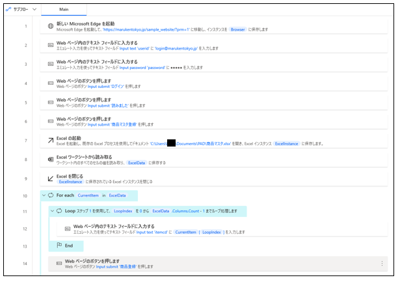Click the Input text 'itemcd' element link
This screenshot has width=400, height=282.
[x=152, y=233]
